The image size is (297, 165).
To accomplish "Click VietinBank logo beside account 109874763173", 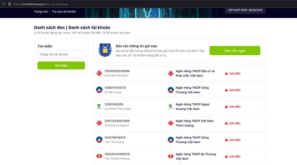I will click(x=99, y=90).
